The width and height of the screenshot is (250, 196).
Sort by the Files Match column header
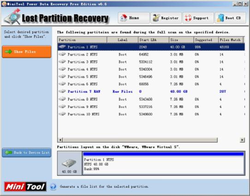point(231,40)
